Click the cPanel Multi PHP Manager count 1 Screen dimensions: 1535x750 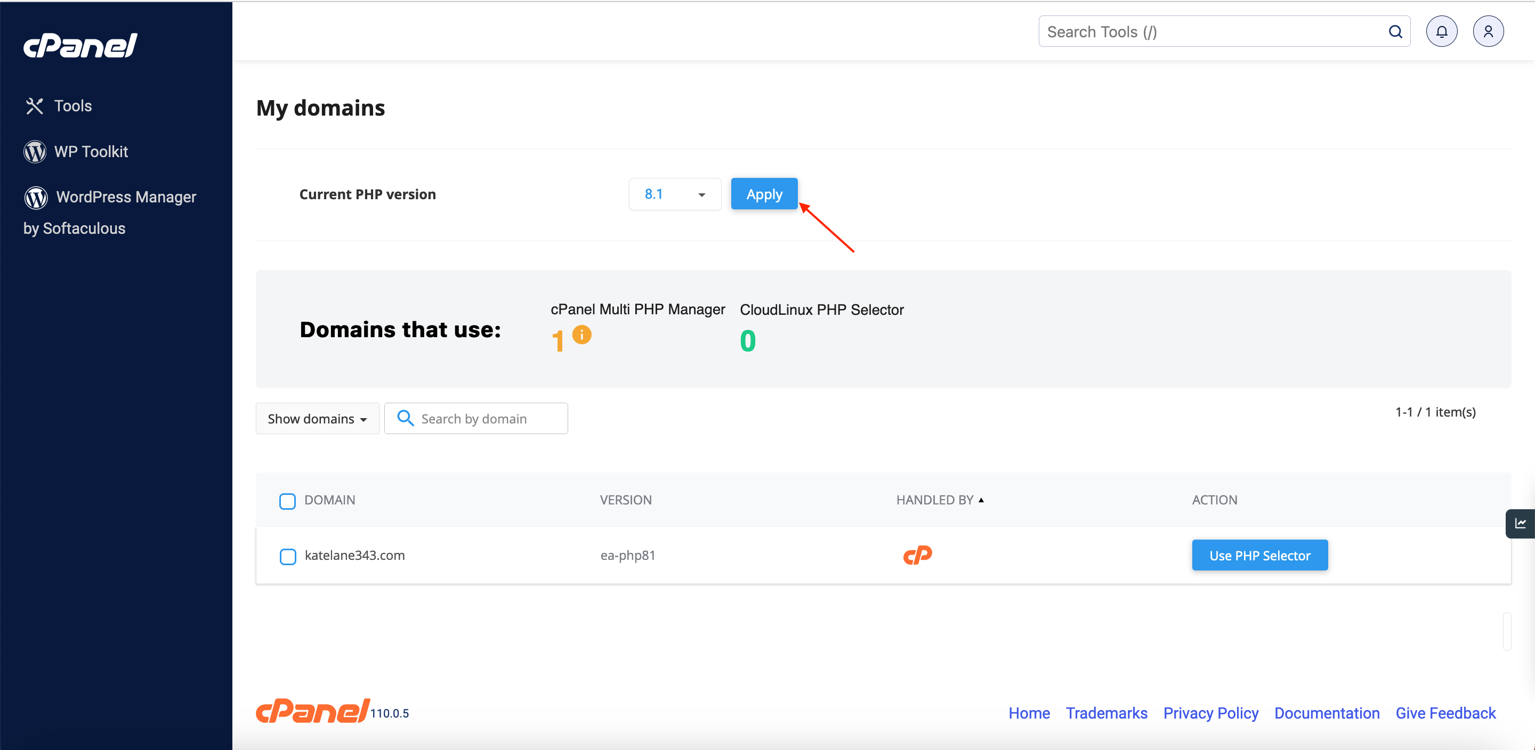pyautogui.click(x=558, y=341)
